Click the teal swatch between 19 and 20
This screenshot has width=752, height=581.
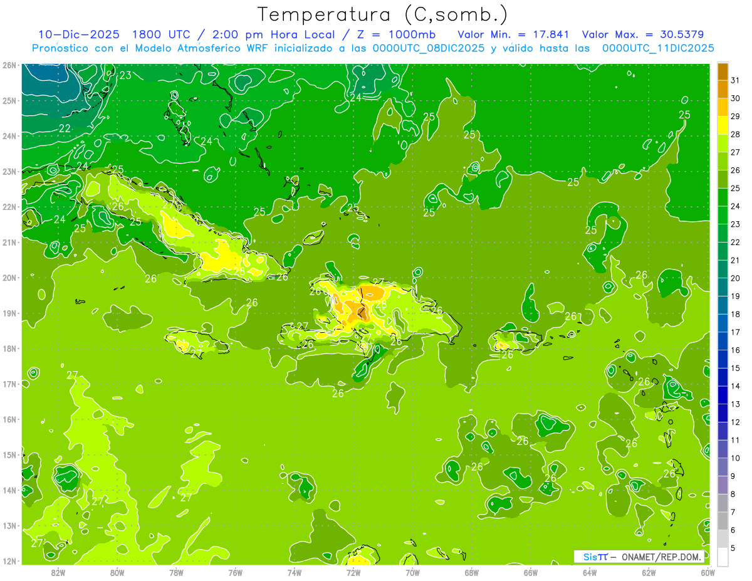(723, 286)
